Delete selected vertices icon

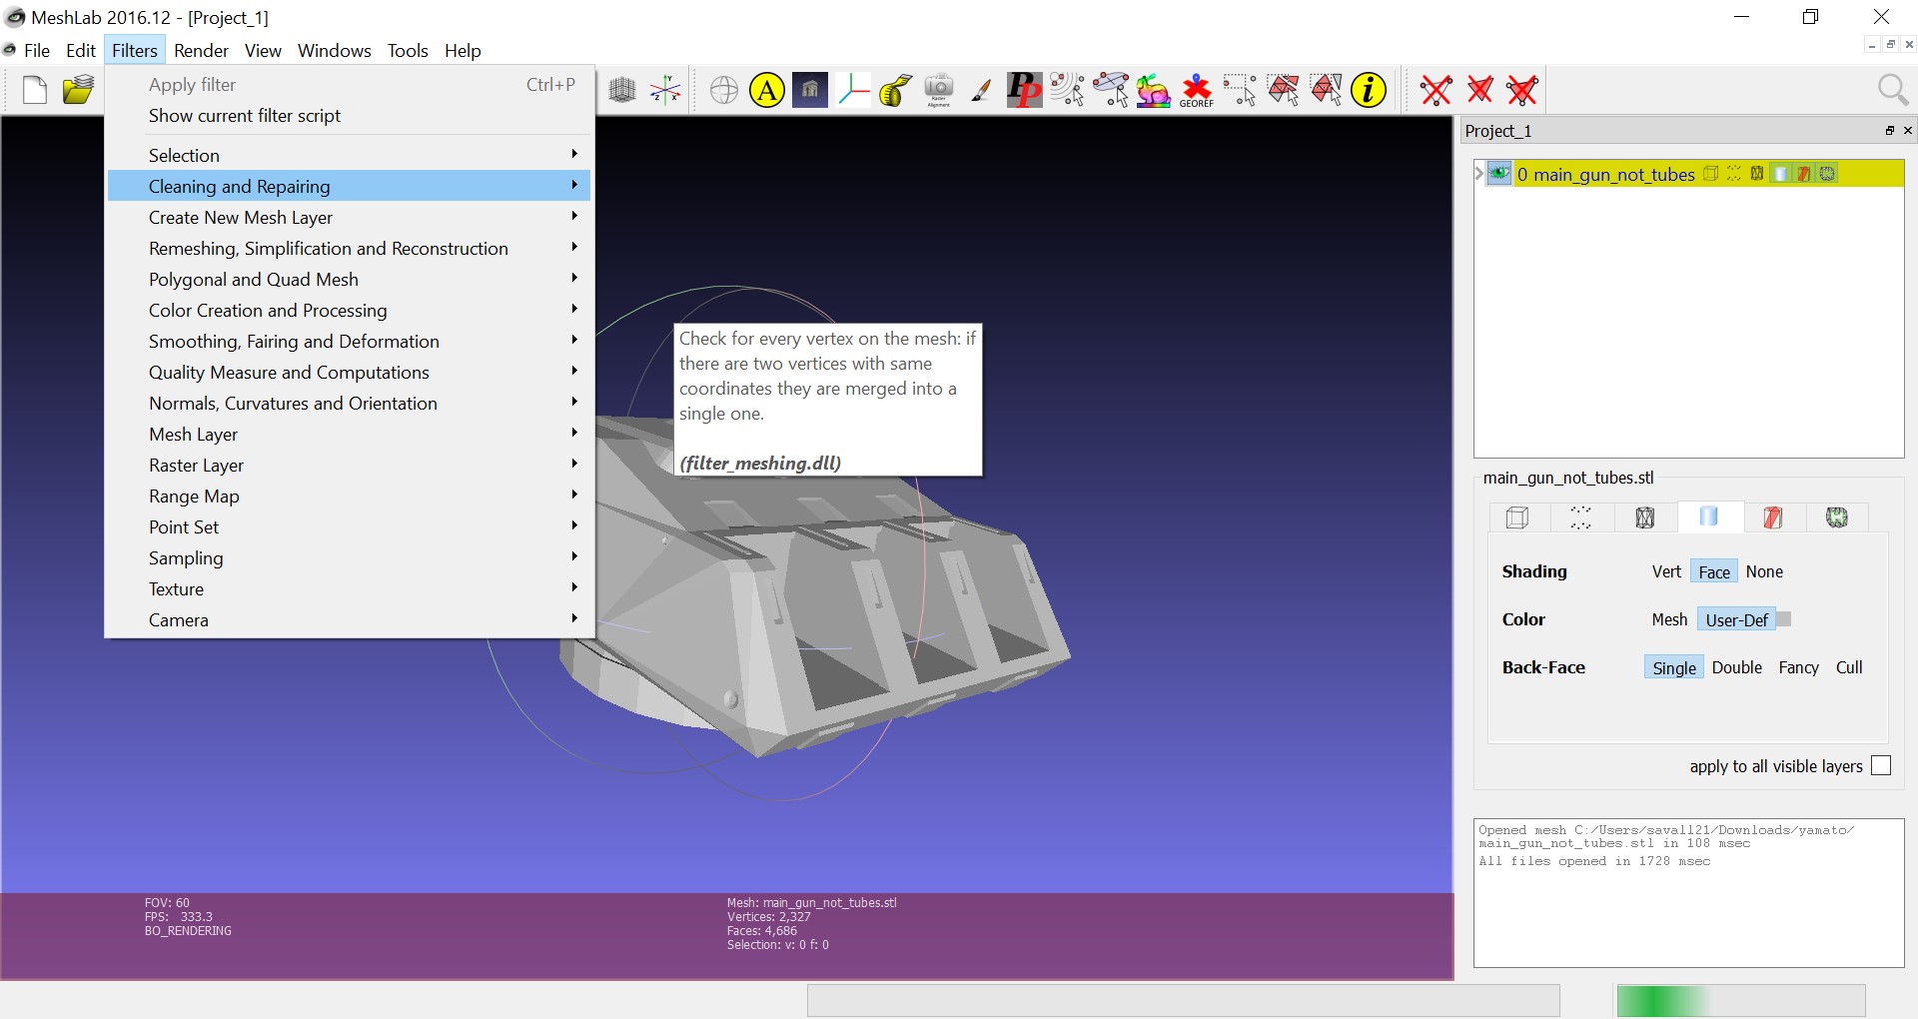tap(1437, 91)
